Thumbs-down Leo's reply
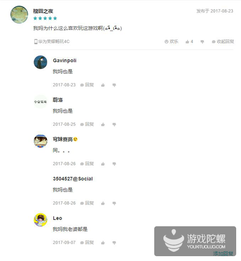 [114, 243]
